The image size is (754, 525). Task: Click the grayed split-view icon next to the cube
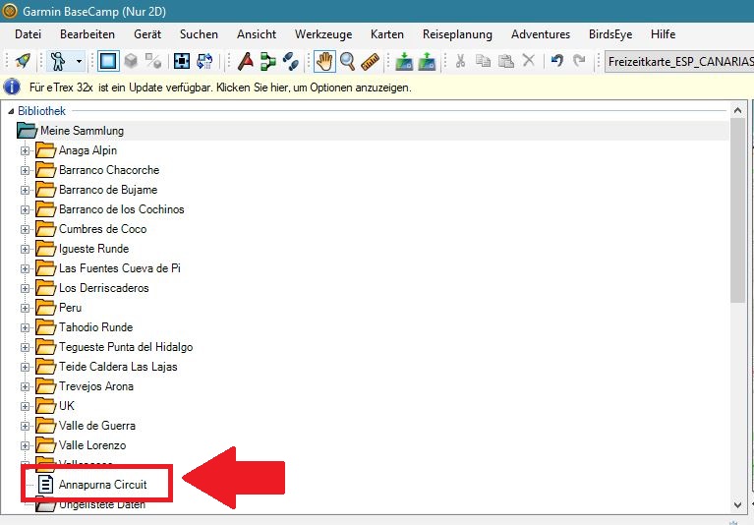pos(153,61)
